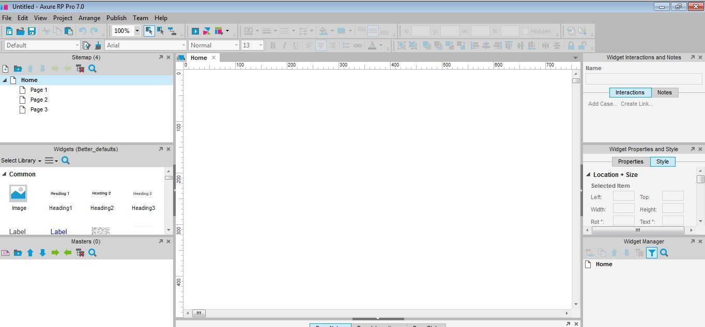
Task: Toggle the Widget Manager filter icon
Action: [652, 253]
